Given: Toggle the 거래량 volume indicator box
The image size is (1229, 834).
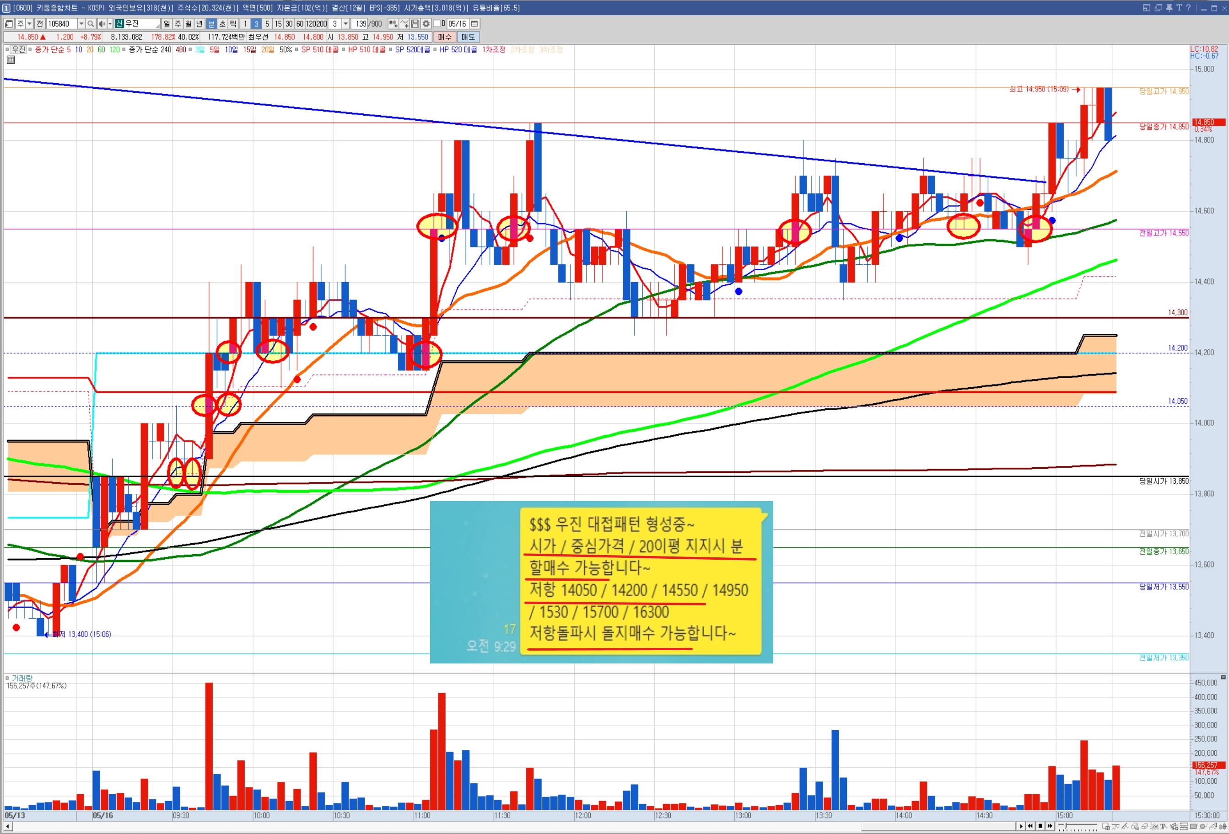Looking at the screenshot, I should (7, 678).
